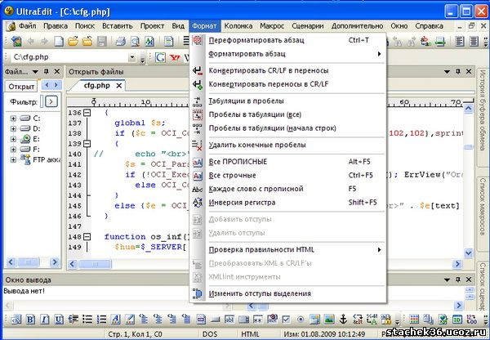
Task: Open the 'Файл' menu
Action: (x=28, y=26)
